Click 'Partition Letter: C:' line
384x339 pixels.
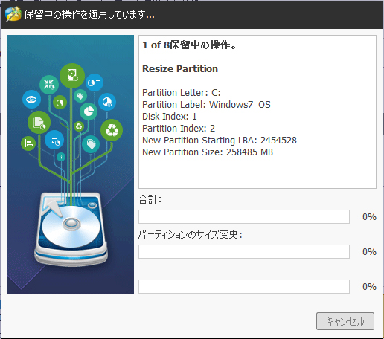pyautogui.click(x=182, y=93)
